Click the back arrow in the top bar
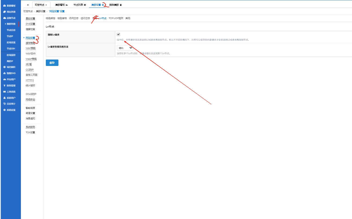Screen dimensions: 352x219 point(28,5)
